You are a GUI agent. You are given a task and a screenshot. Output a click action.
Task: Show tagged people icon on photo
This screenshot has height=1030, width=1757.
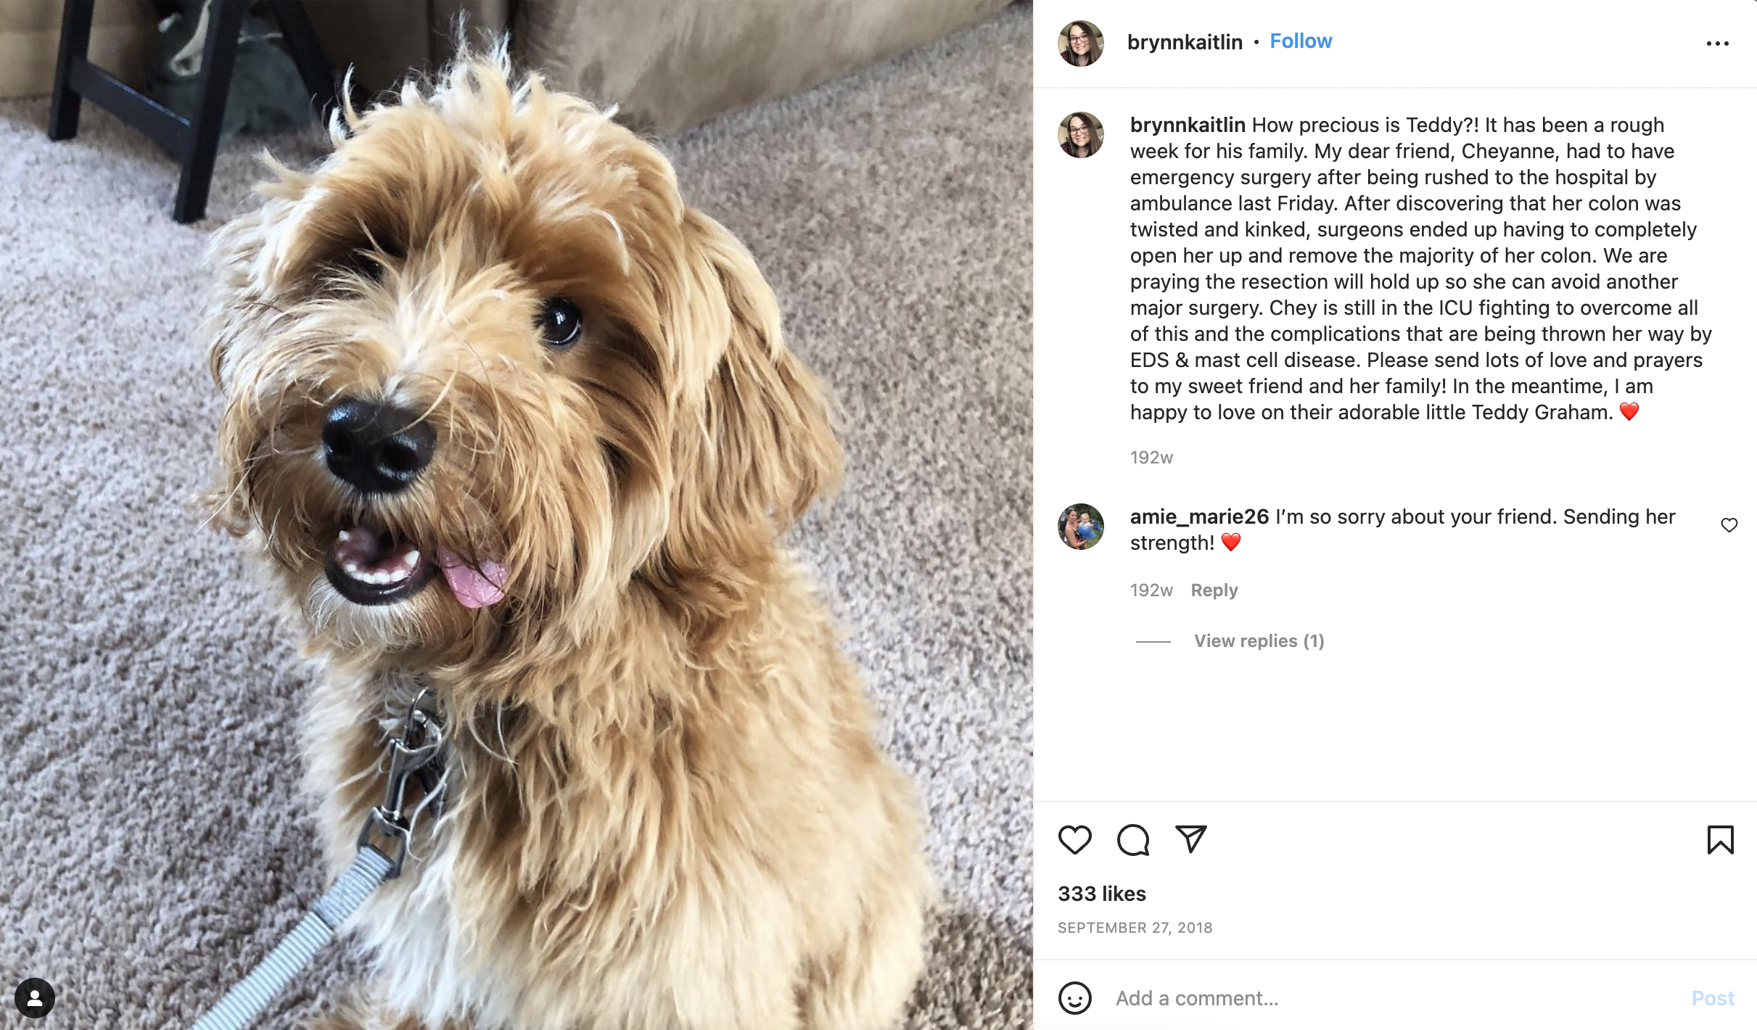(x=35, y=998)
